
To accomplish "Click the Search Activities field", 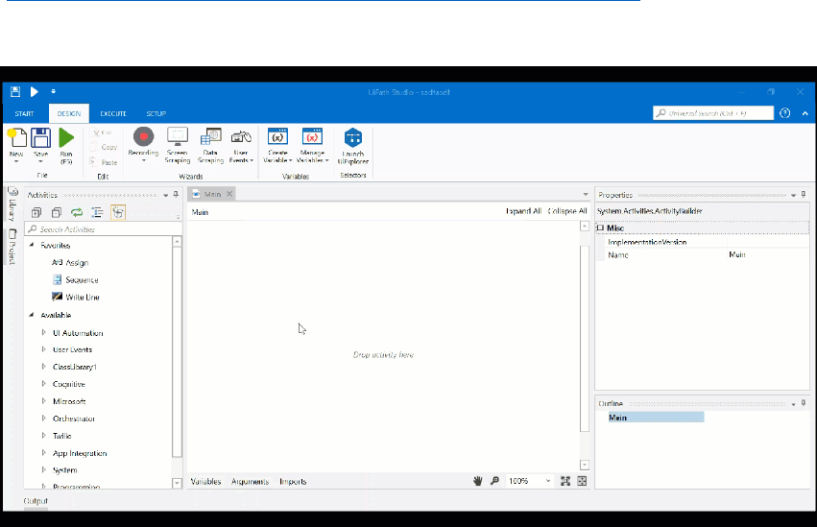I will coord(105,229).
